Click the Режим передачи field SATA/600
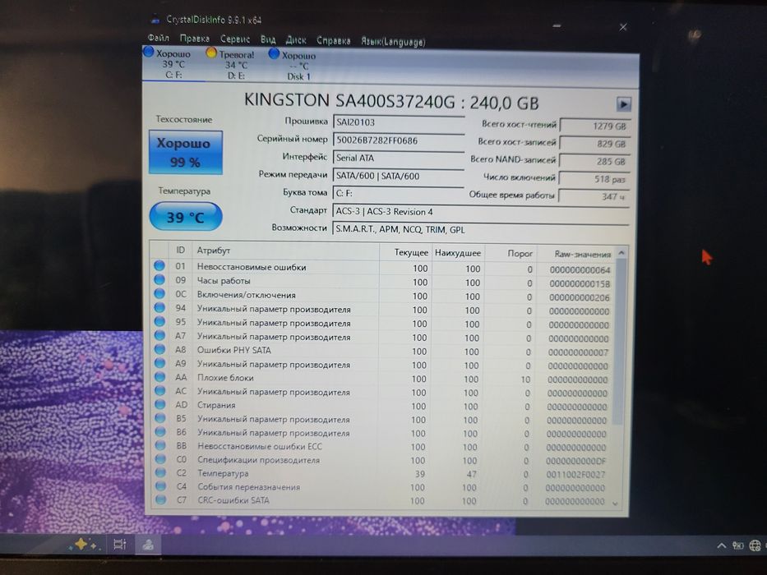 tap(398, 176)
